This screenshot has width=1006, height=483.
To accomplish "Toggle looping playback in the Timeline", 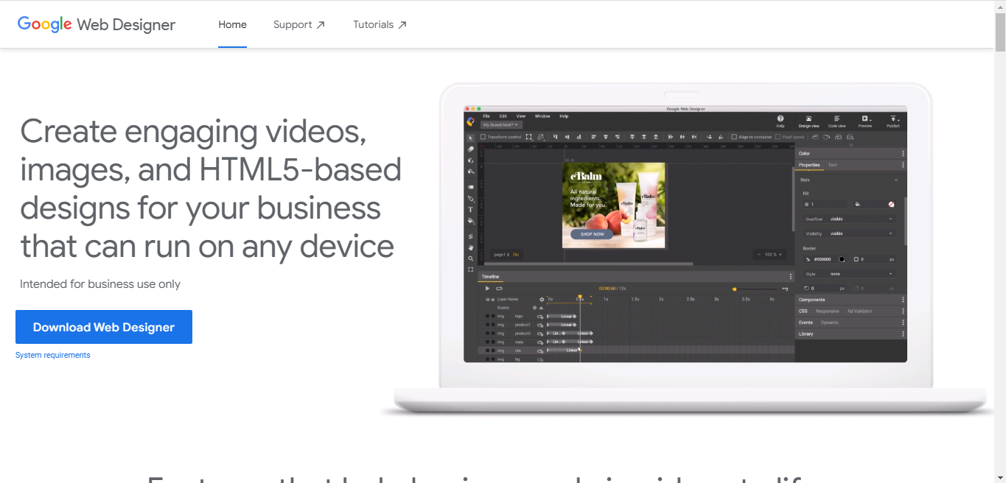I will [x=499, y=289].
